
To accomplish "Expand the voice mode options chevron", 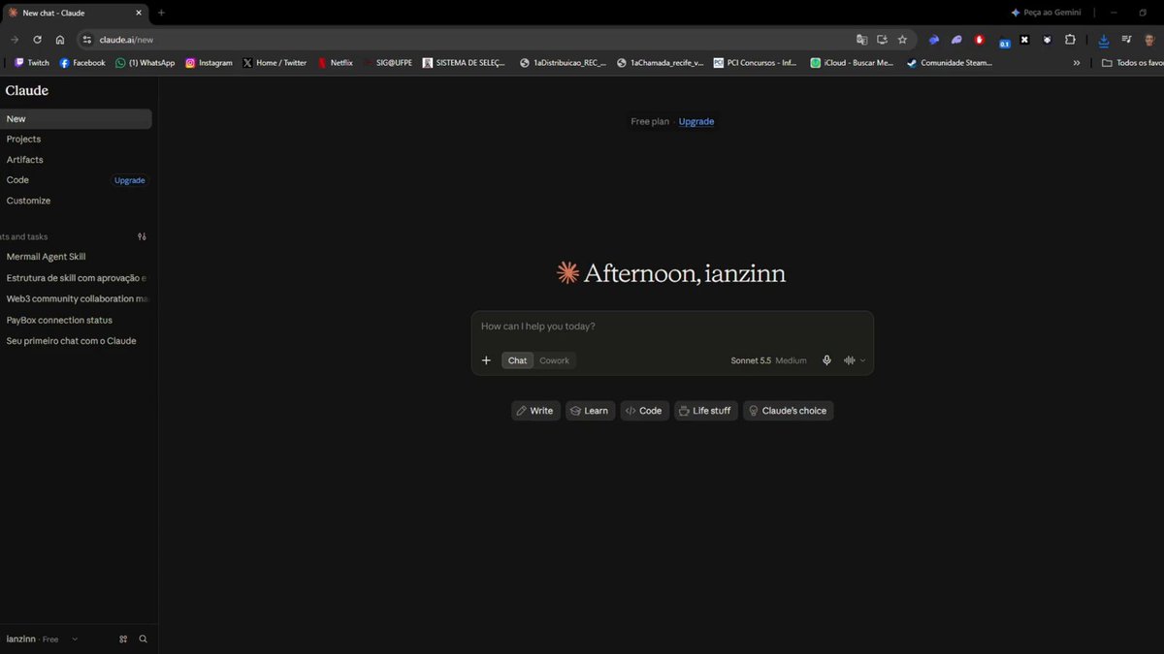I will tap(863, 360).
